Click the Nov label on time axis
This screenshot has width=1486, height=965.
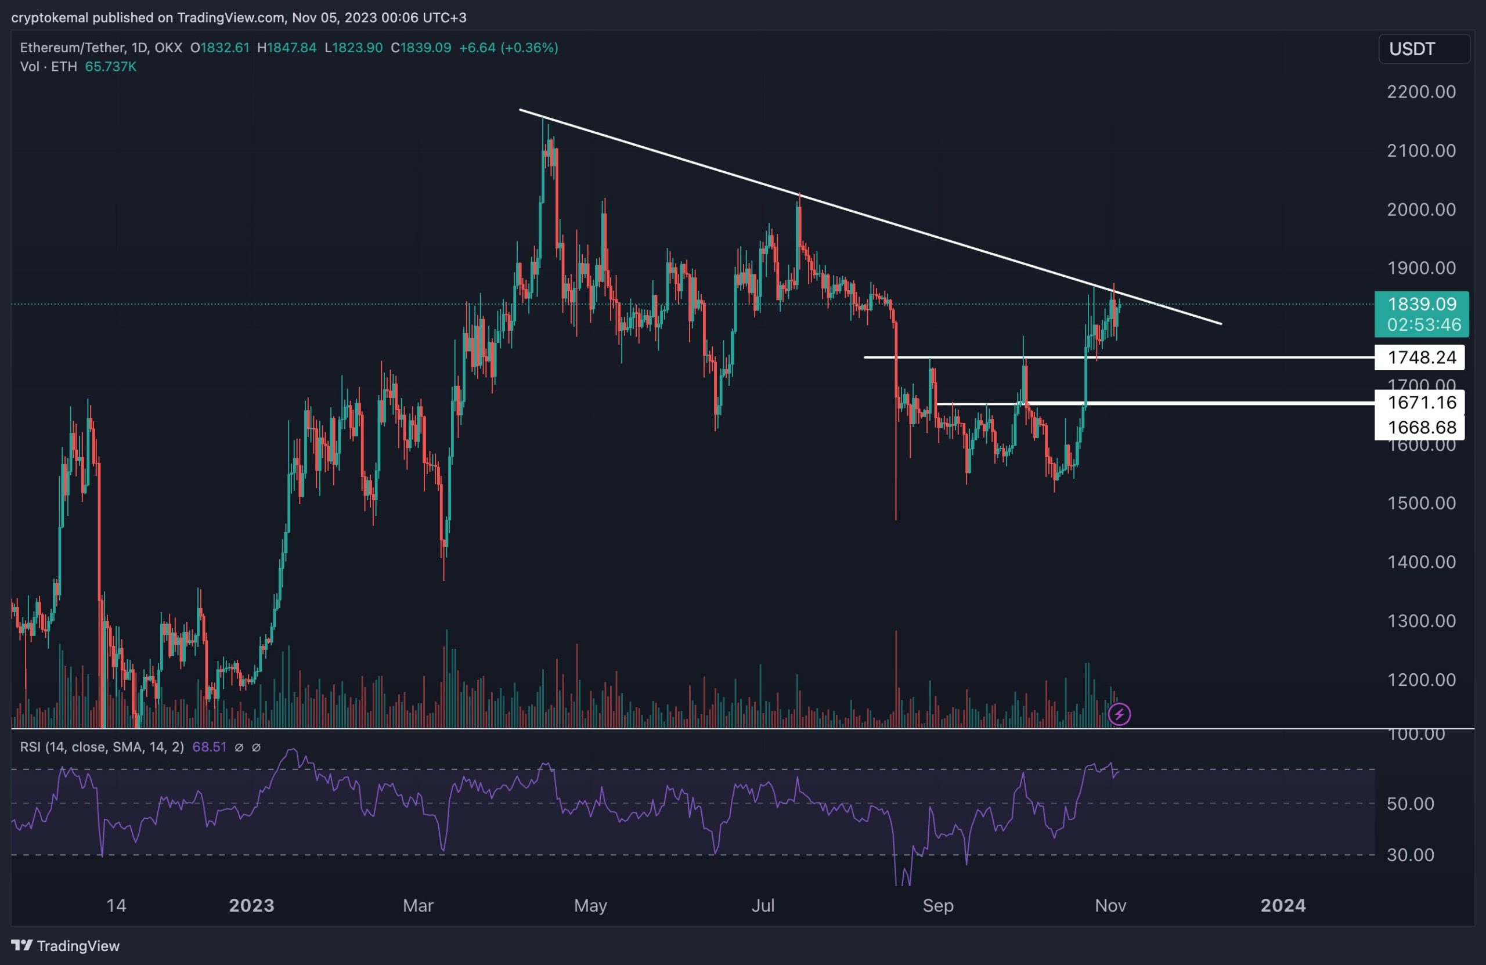(1110, 906)
